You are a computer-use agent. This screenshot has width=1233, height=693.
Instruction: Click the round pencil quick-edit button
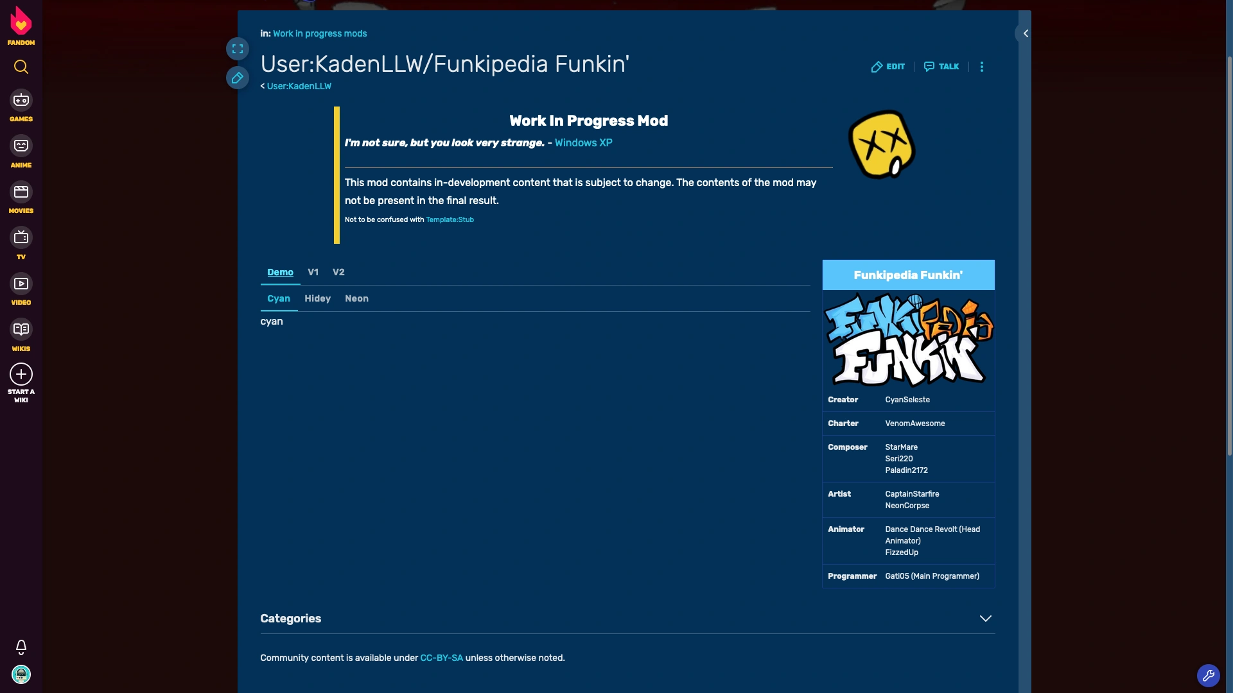click(x=238, y=78)
